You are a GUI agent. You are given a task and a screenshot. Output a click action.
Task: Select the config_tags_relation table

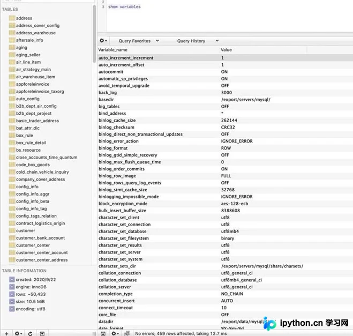point(36,216)
